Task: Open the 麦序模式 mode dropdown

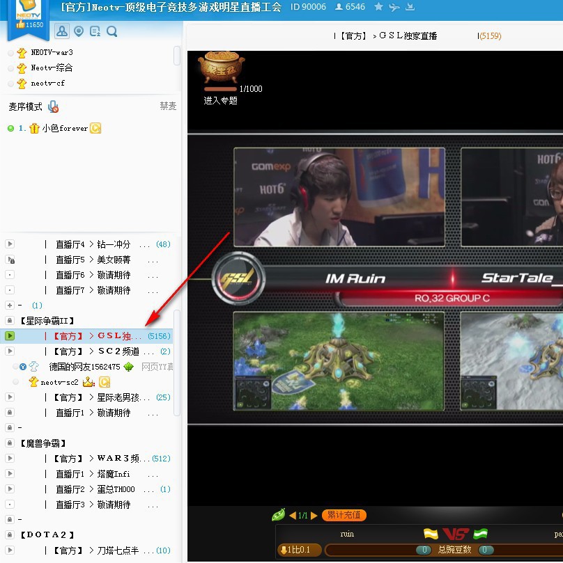Action: (25, 106)
